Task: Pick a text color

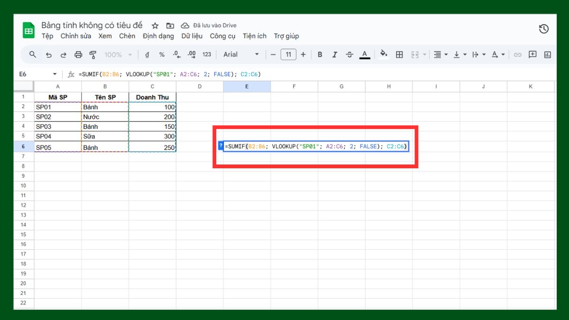Action: tap(365, 55)
